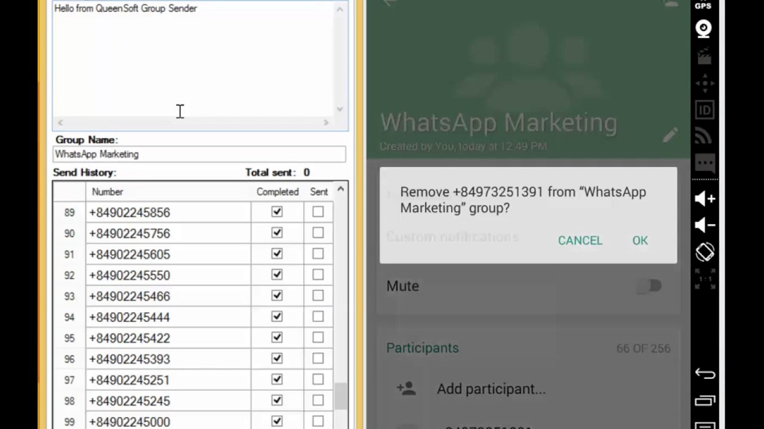Image resolution: width=764 pixels, height=429 pixels.
Task: Click CANCEL in the remove dialog
Action: coord(580,240)
